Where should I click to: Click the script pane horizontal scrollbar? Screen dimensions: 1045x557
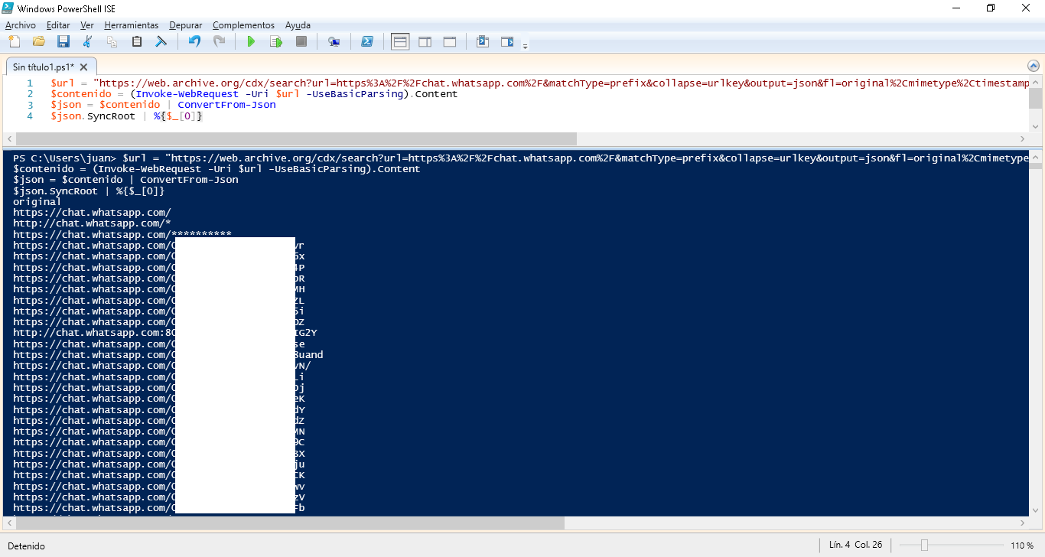coord(296,138)
